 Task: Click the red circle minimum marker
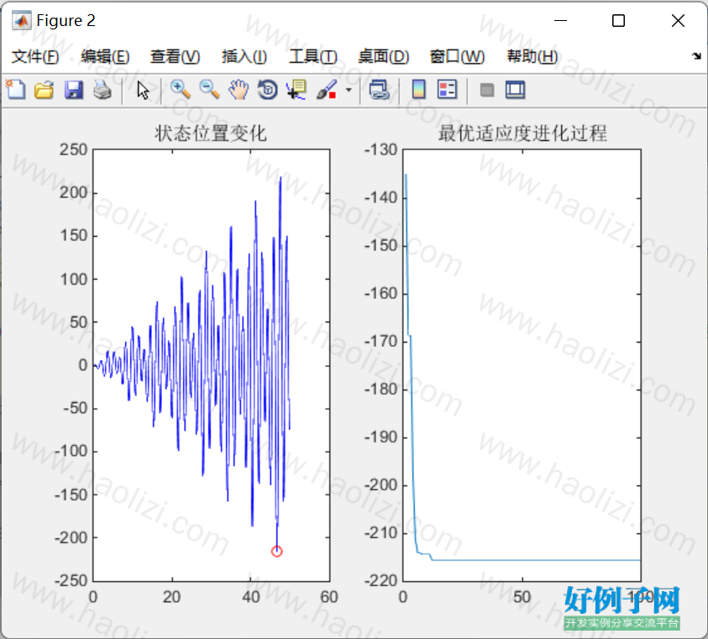point(277,551)
